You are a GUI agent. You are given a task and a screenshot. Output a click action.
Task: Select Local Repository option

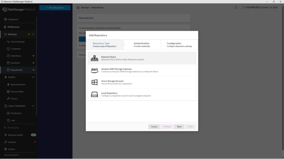click(x=142, y=95)
